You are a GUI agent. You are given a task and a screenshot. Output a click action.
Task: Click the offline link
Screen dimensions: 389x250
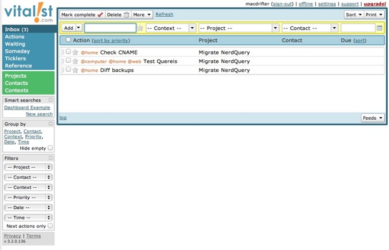point(305,4)
